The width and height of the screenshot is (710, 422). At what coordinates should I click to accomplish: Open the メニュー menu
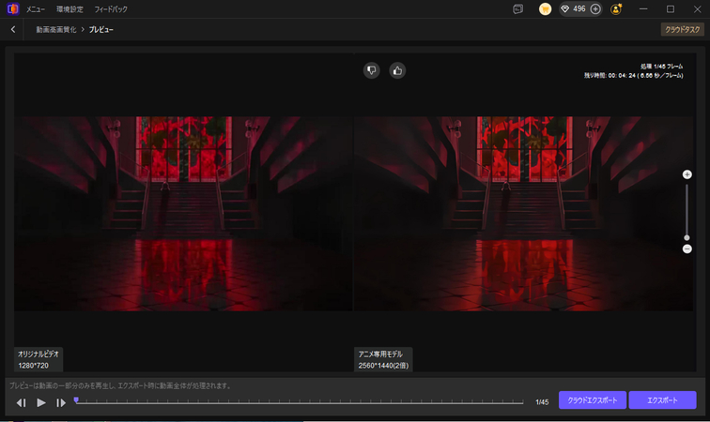(35, 8)
